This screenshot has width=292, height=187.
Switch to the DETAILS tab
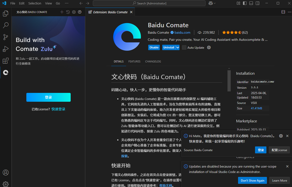[x=119, y=61]
